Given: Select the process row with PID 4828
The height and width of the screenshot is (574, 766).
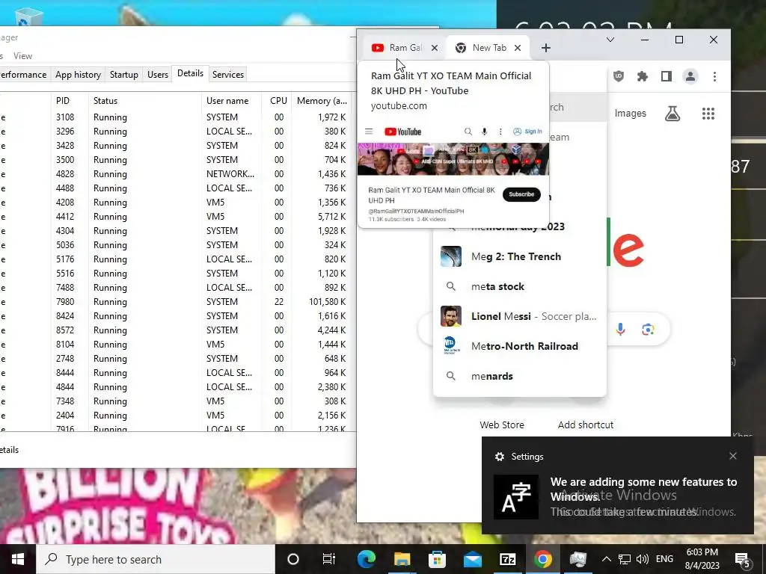Looking at the screenshot, I should (x=176, y=173).
